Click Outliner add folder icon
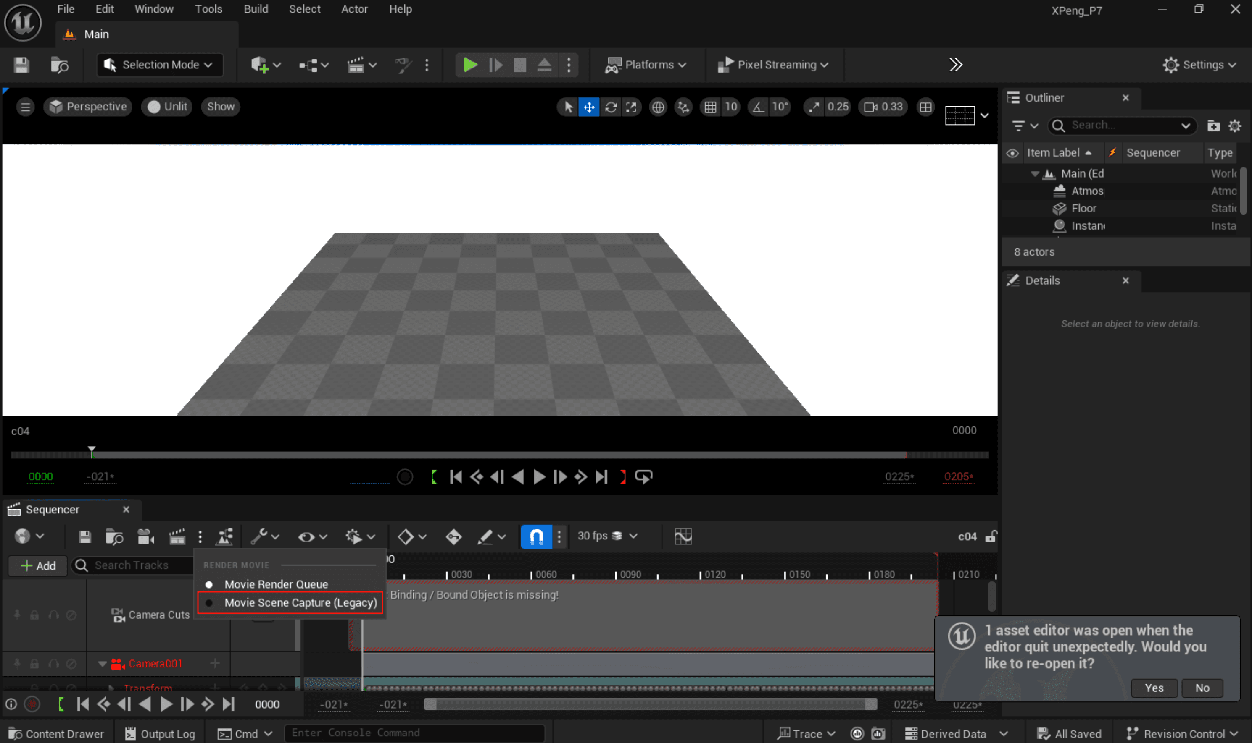Image resolution: width=1252 pixels, height=743 pixels. [1213, 126]
